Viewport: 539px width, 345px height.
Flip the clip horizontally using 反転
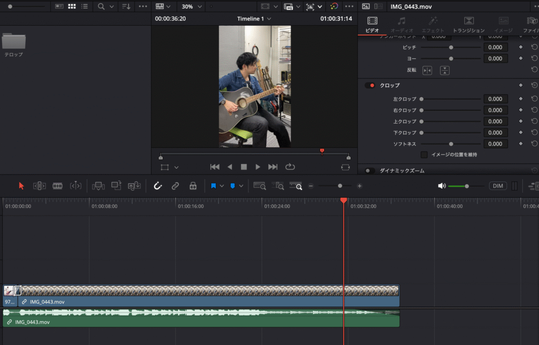pyautogui.click(x=427, y=70)
